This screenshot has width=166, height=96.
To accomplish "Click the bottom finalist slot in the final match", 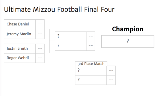I will click(71, 46).
